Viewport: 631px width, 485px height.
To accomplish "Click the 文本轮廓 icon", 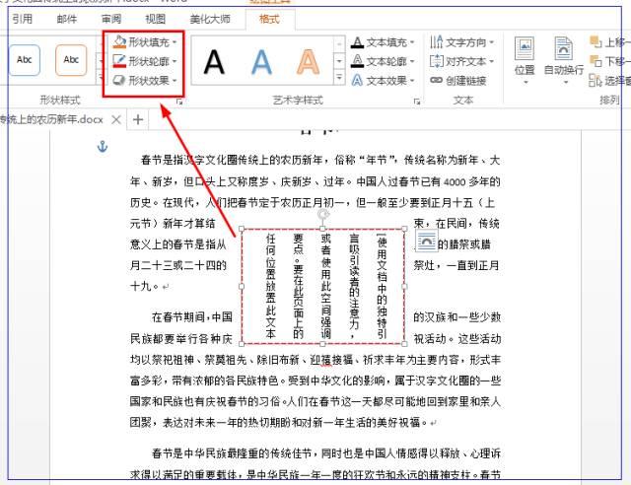I will (357, 61).
